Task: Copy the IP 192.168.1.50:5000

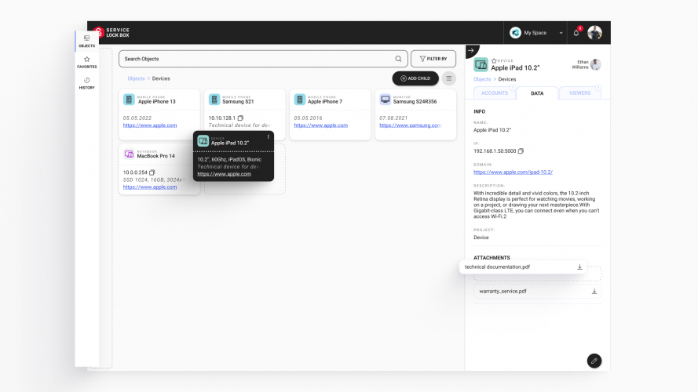Action: tap(521, 151)
